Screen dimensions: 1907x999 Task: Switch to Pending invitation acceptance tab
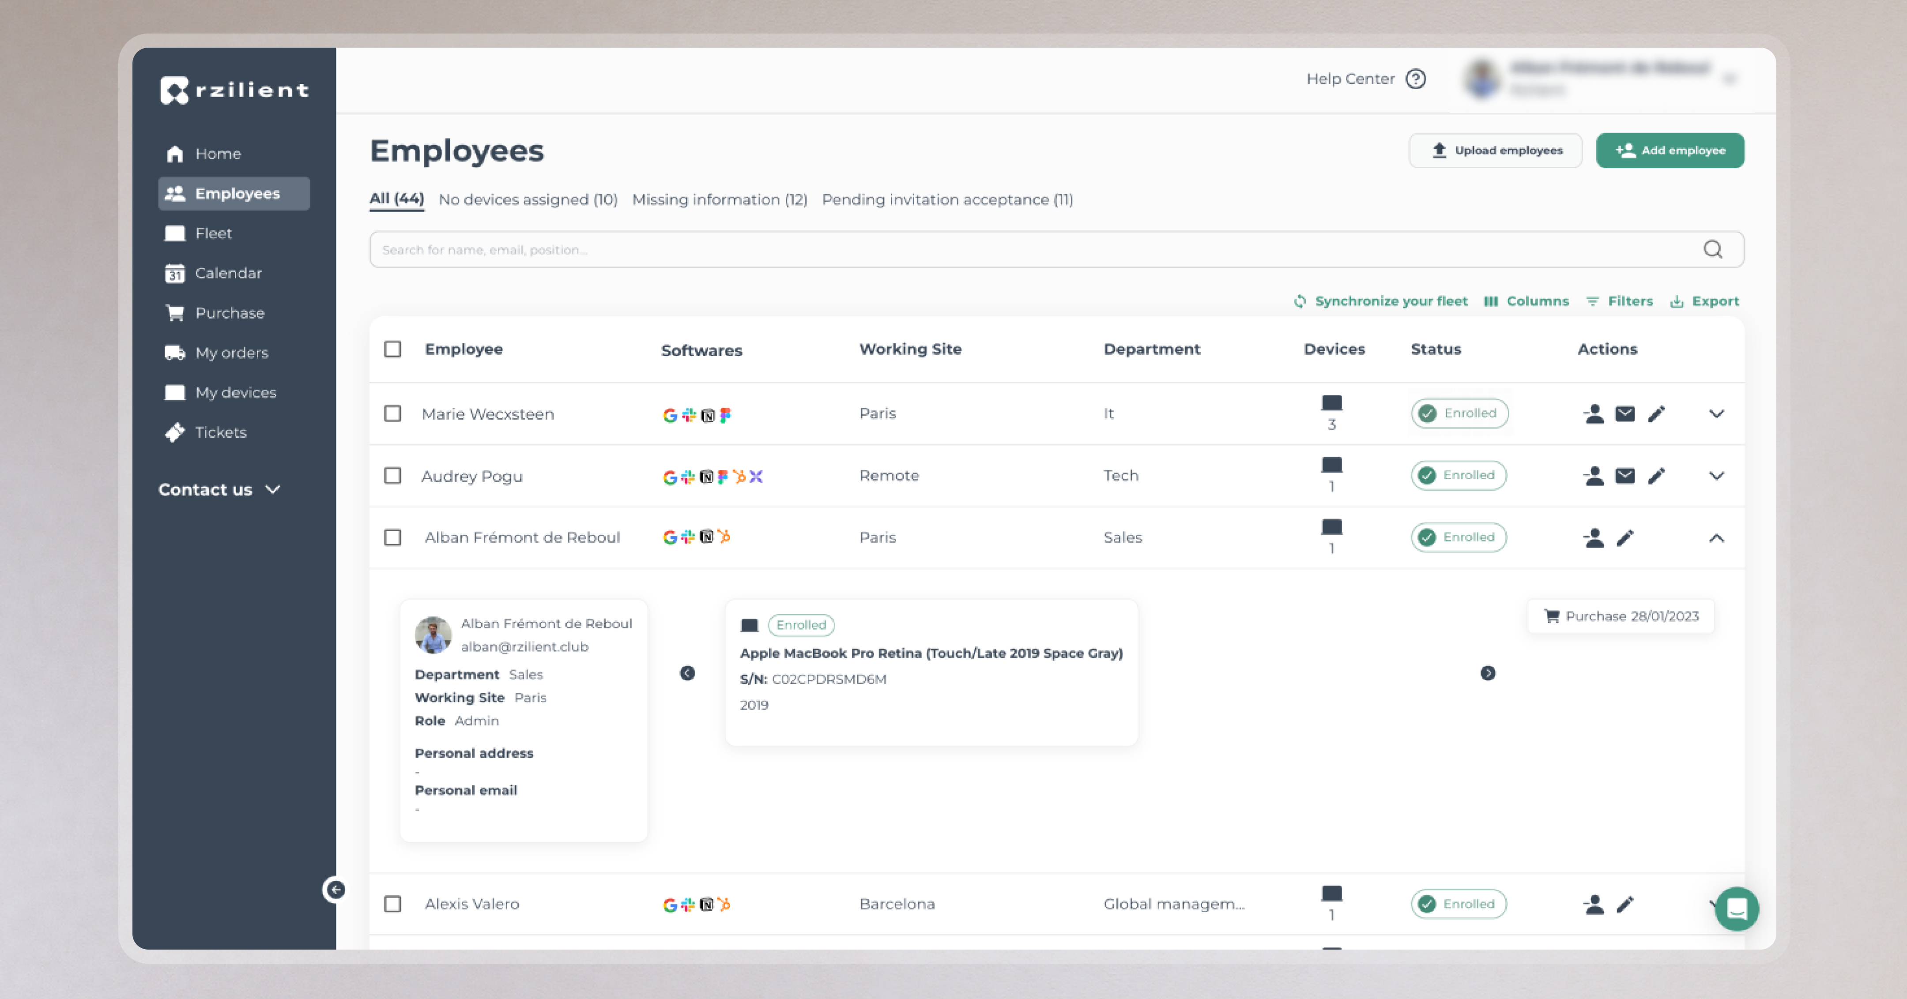click(x=948, y=200)
